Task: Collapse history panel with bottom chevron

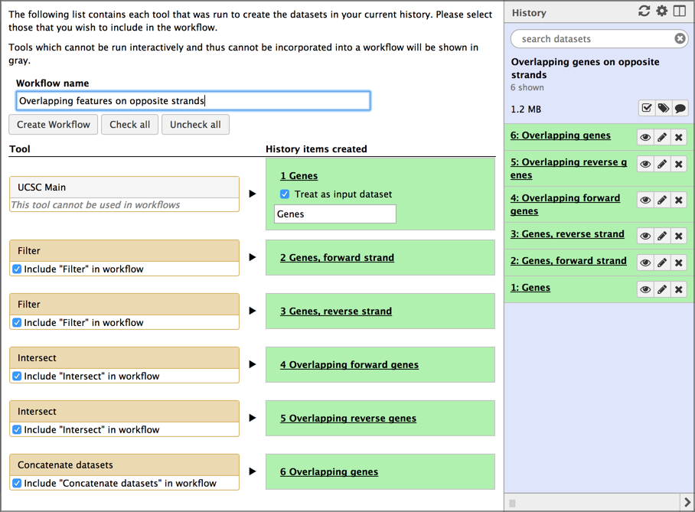Action: click(x=687, y=502)
